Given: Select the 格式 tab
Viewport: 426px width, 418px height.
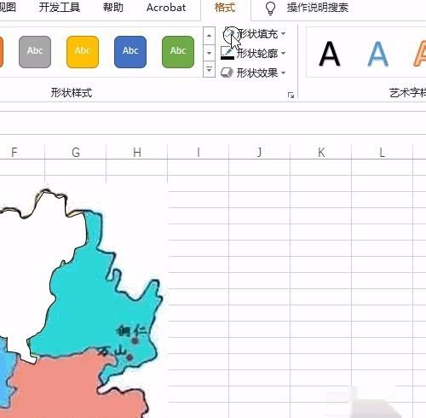Looking at the screenshot, I should [x=225, y=8].
